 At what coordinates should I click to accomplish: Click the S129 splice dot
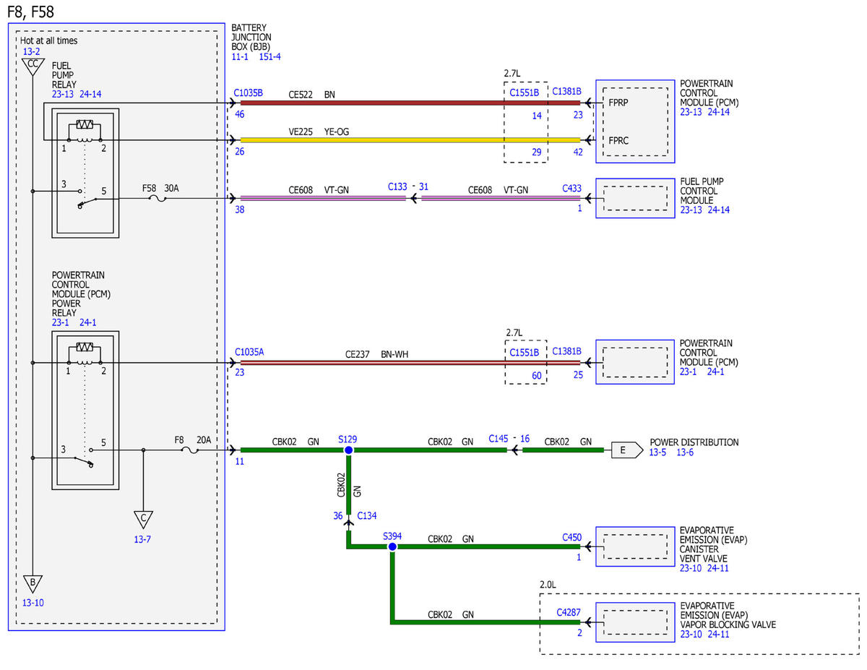[x=348, y=450]
